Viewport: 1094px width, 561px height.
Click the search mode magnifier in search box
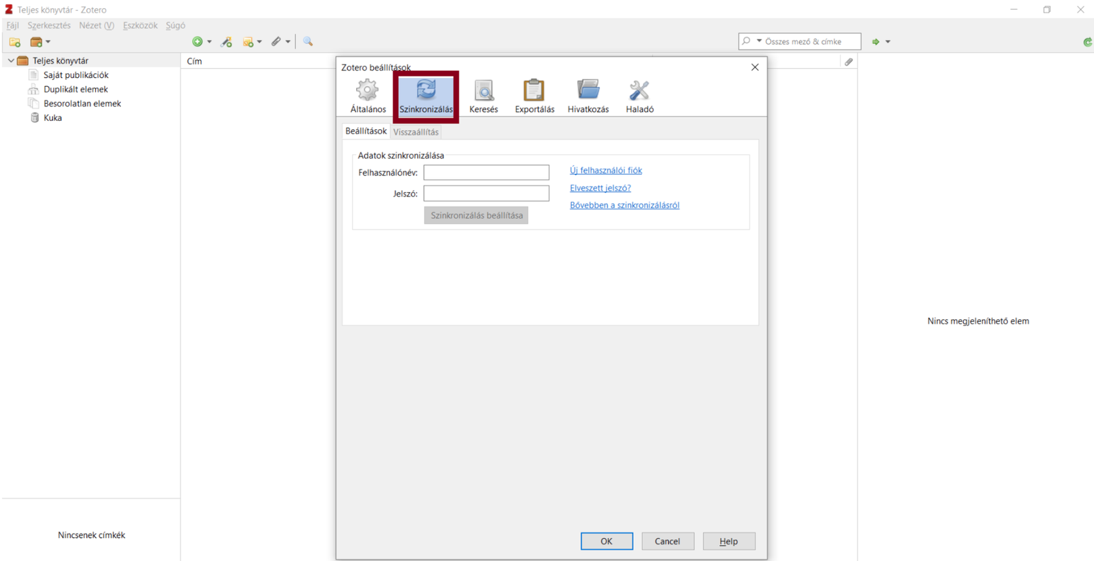tap(746, 41)
